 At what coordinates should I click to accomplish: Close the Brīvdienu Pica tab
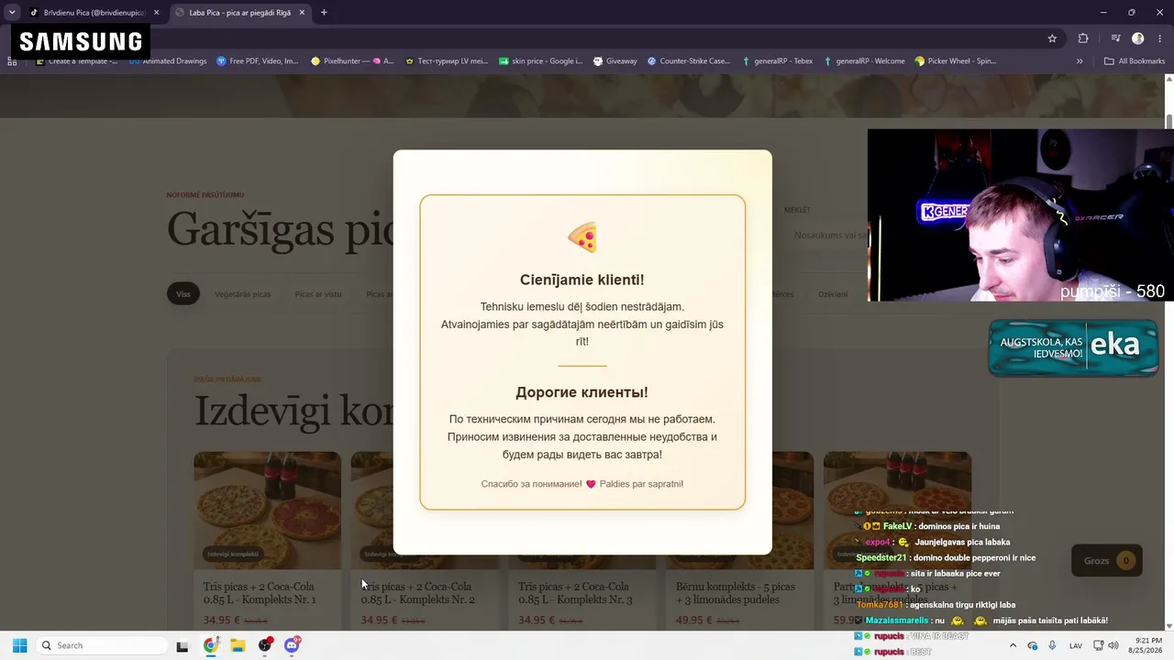[156, 13]
